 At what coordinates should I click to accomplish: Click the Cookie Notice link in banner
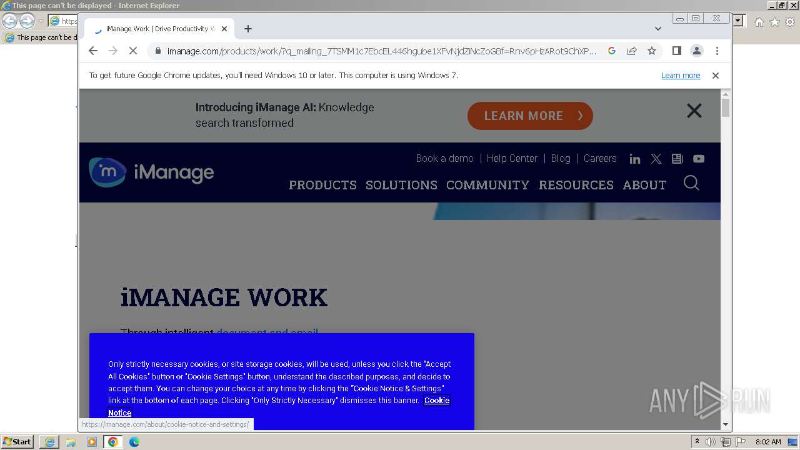tap(437, 401)
